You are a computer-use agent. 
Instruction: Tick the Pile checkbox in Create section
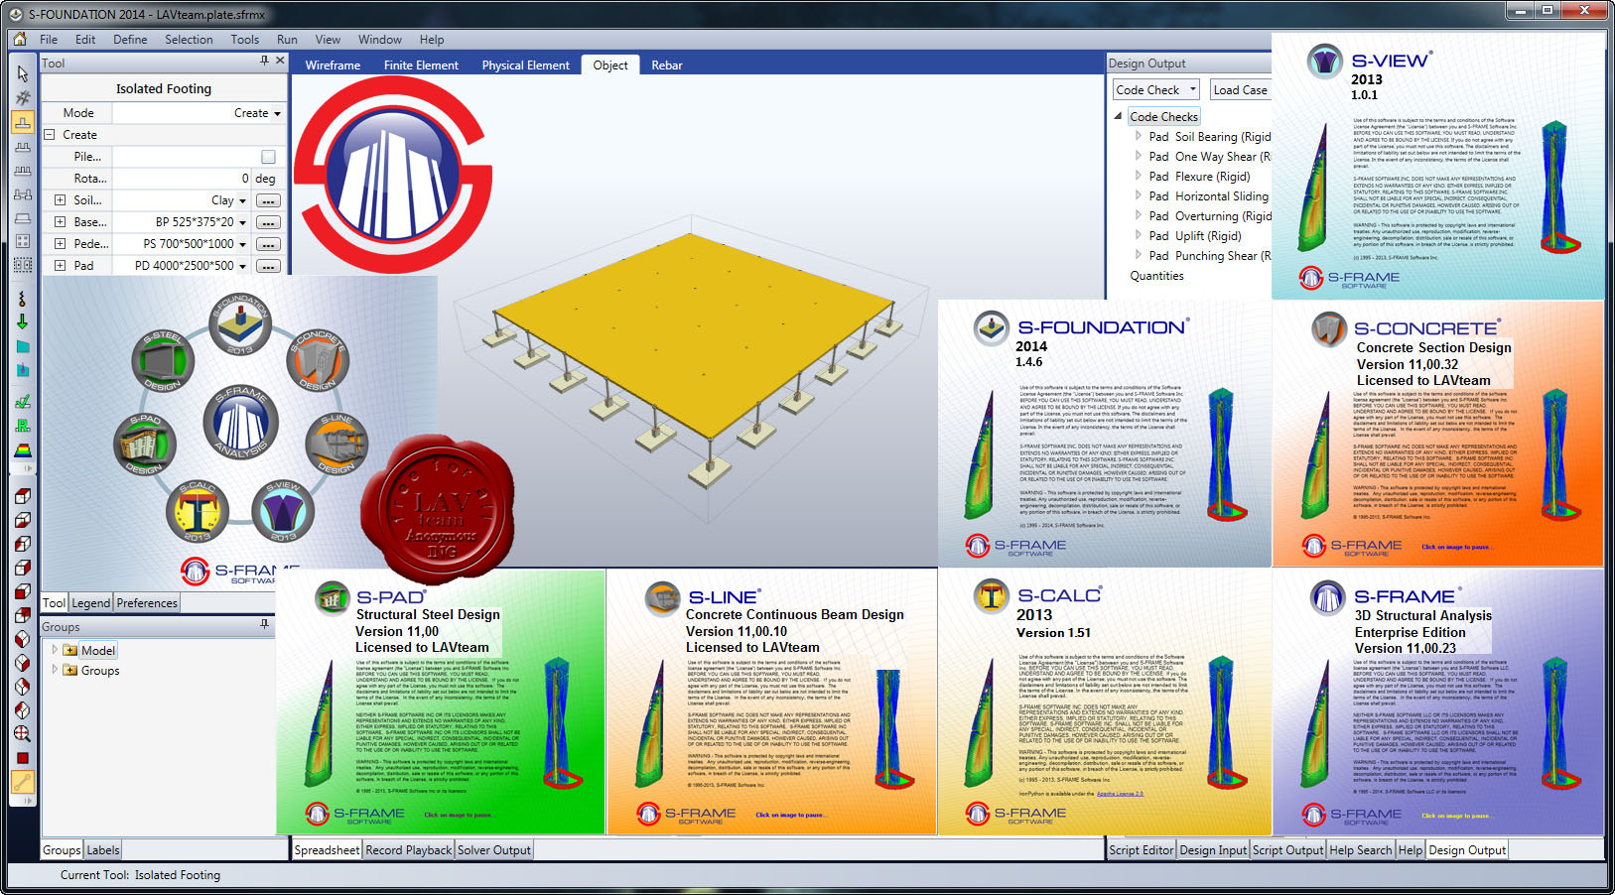pos(268,157)
